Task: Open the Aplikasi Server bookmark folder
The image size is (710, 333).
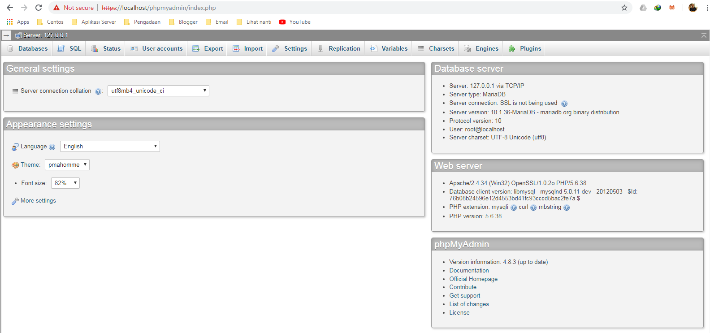Action: (x=94, y=22)
